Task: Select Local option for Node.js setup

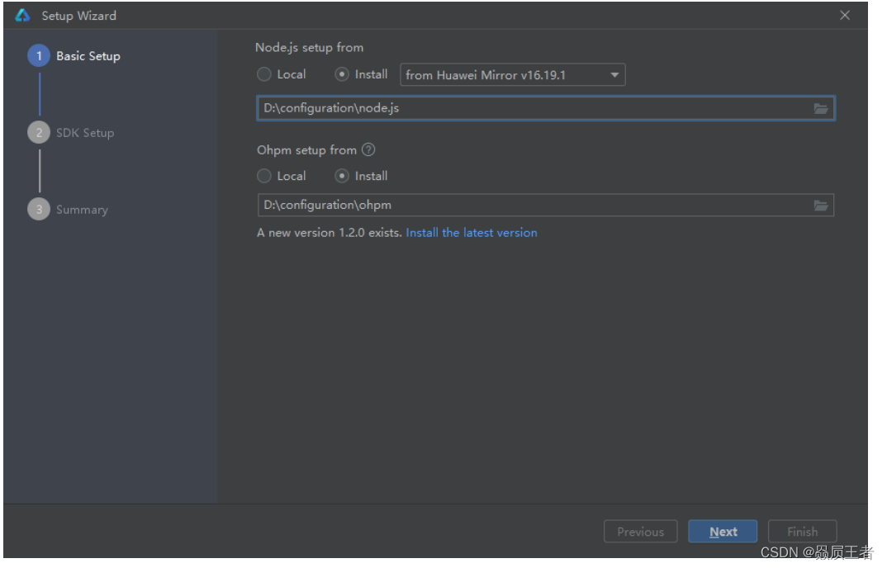Action: pos(281,74)
